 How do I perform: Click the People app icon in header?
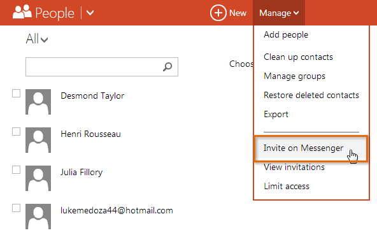click(22, 12)
